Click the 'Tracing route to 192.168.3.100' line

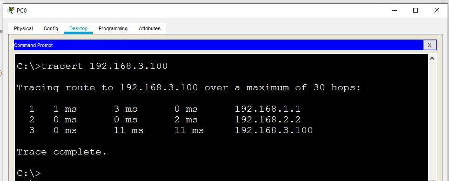pyautogui.click(x=189, y=87)
